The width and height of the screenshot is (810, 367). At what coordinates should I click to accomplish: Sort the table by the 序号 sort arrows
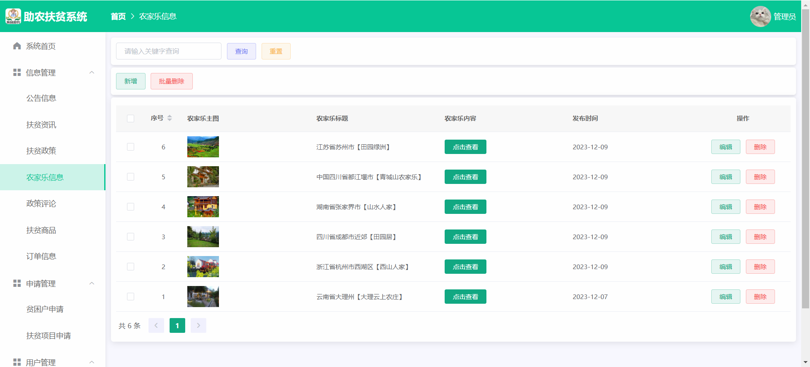170,118
